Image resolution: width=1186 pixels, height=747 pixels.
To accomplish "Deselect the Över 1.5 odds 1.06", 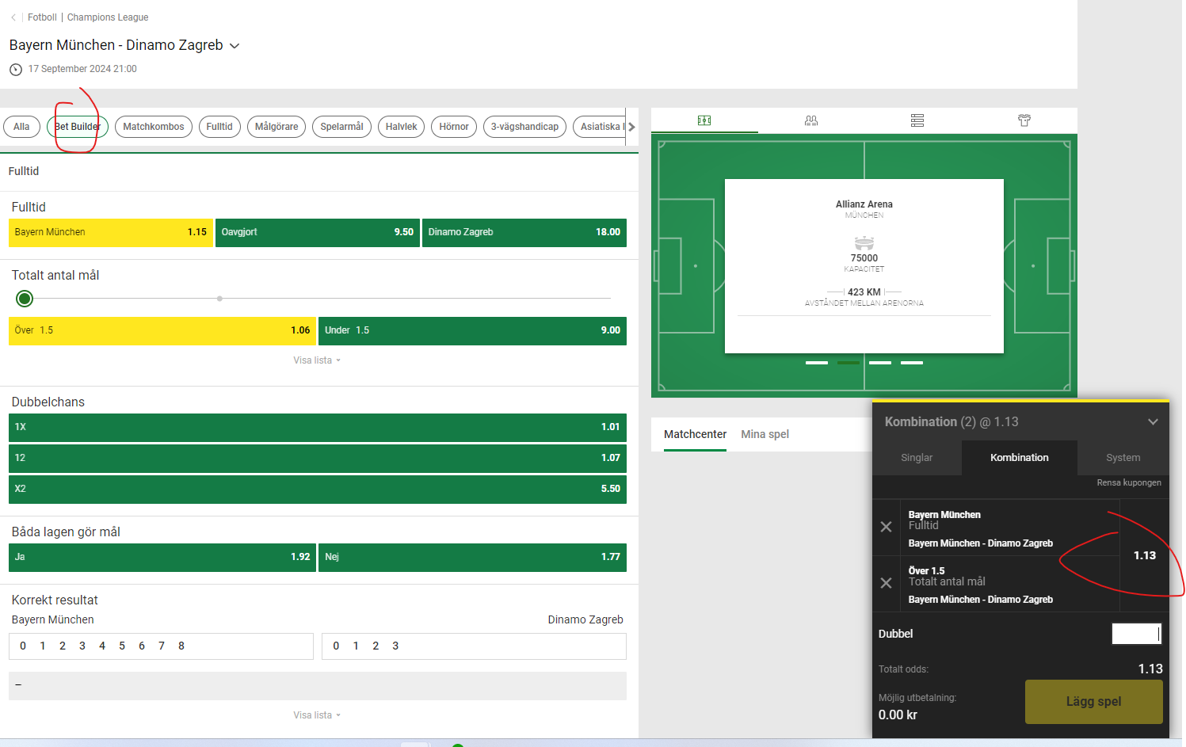I will (x=162, y=330).
